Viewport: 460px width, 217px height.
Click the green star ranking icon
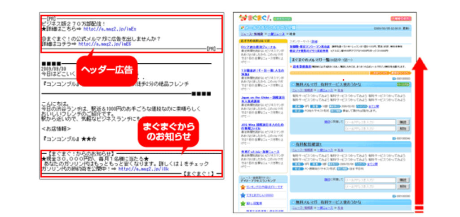coord(243,203)
